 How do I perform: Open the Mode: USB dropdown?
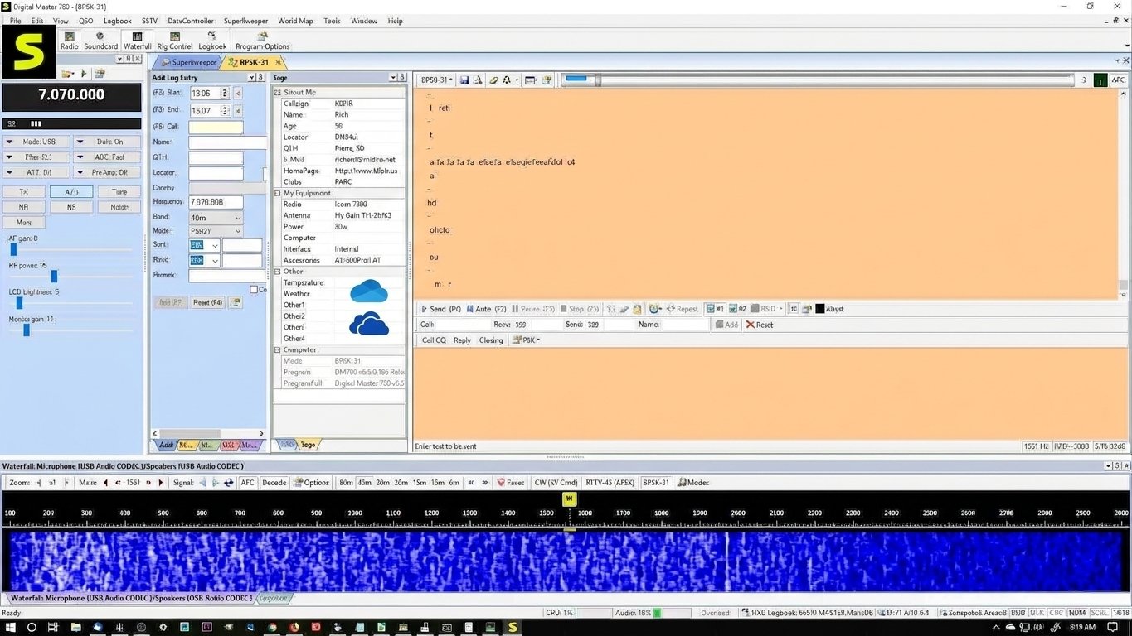coord(36,142)
